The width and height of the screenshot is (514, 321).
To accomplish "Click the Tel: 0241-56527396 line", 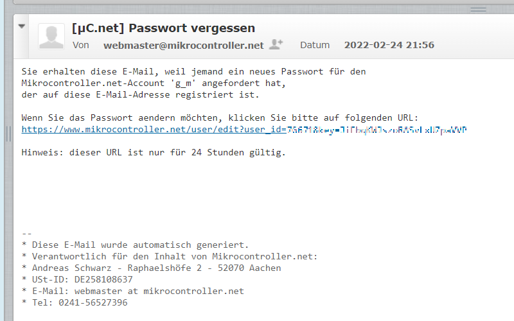I will (x=75, y=302).
